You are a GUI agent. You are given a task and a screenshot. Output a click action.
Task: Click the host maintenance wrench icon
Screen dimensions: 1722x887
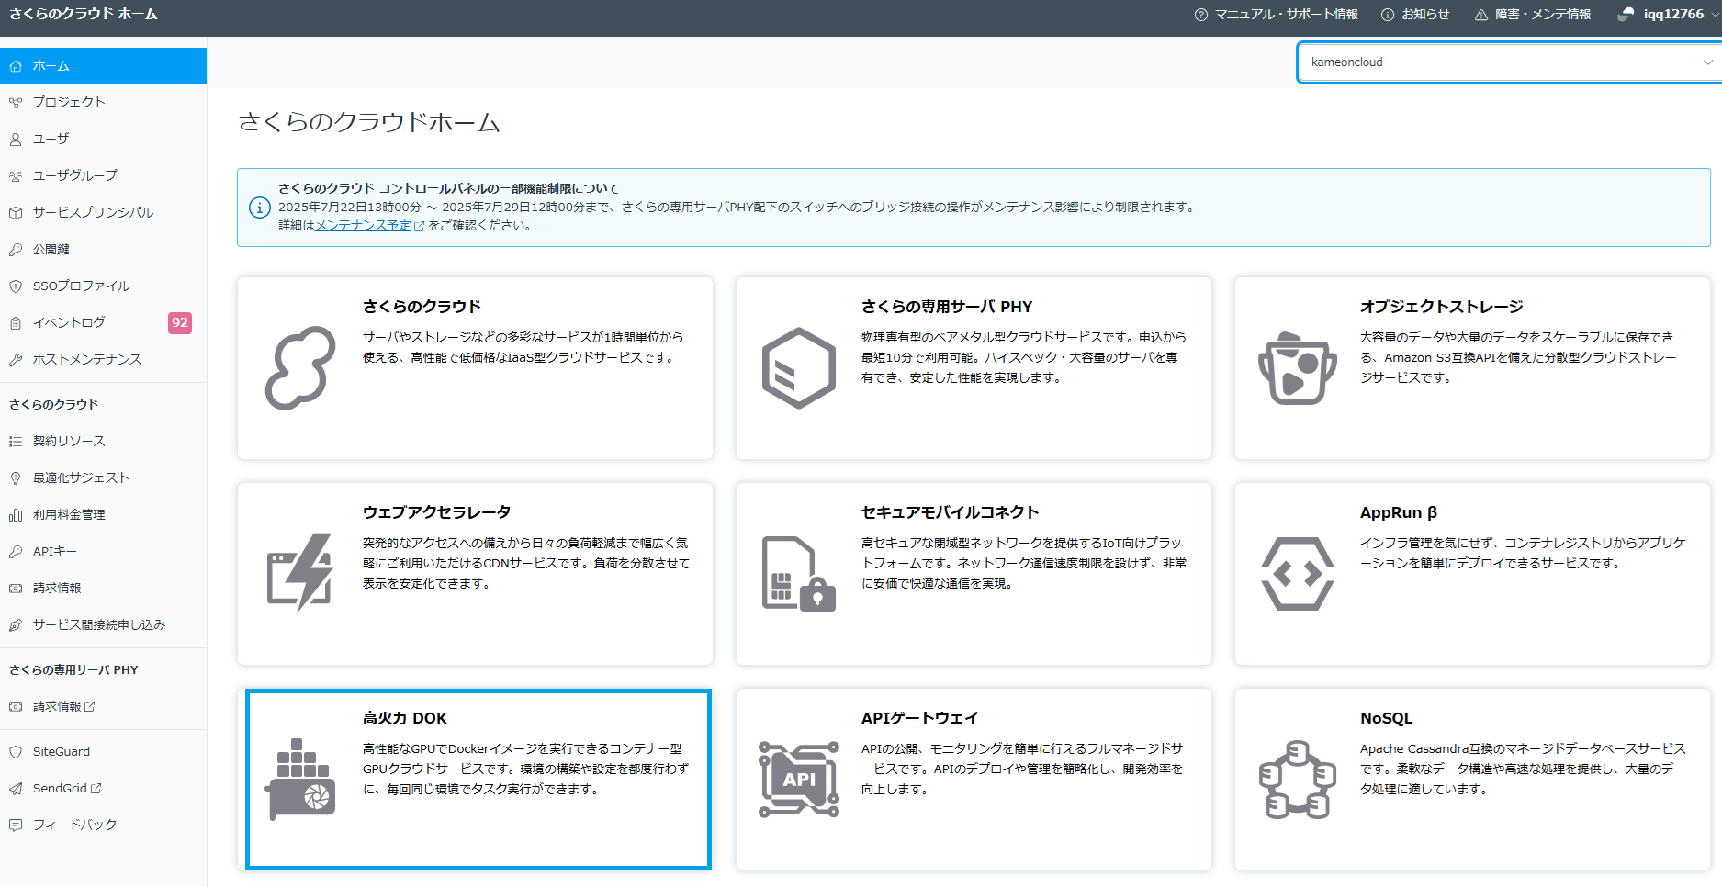tap(16, 360)
